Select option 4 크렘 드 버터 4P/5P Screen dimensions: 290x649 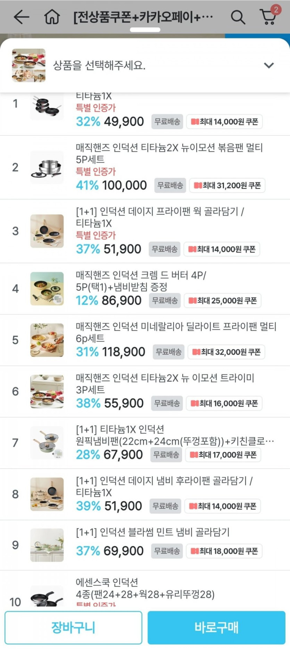(x=141, y=281)
